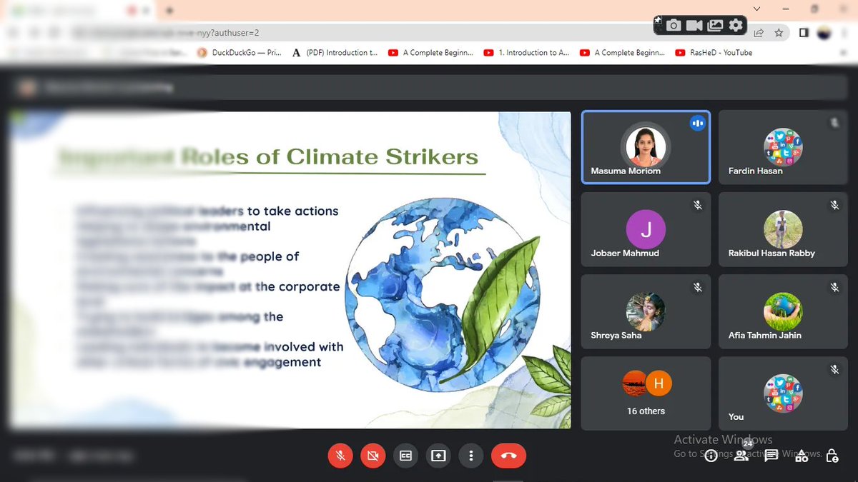Image resolution: width=858 pixels, height=482 pixels.
Task: Open a new browser tab with plus
Action: (x=169, y=11)
